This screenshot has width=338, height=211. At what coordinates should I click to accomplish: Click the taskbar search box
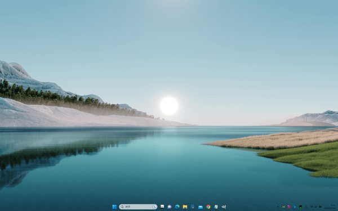pos(138,206)
